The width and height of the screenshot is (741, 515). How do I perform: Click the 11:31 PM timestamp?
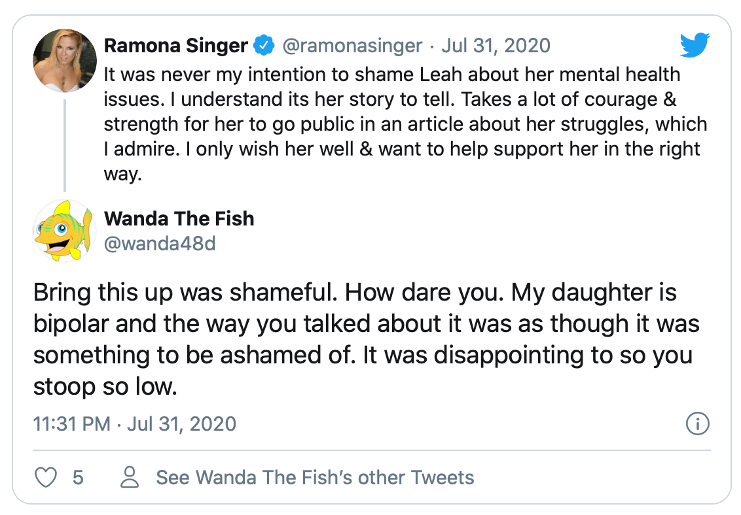(72, 424)
